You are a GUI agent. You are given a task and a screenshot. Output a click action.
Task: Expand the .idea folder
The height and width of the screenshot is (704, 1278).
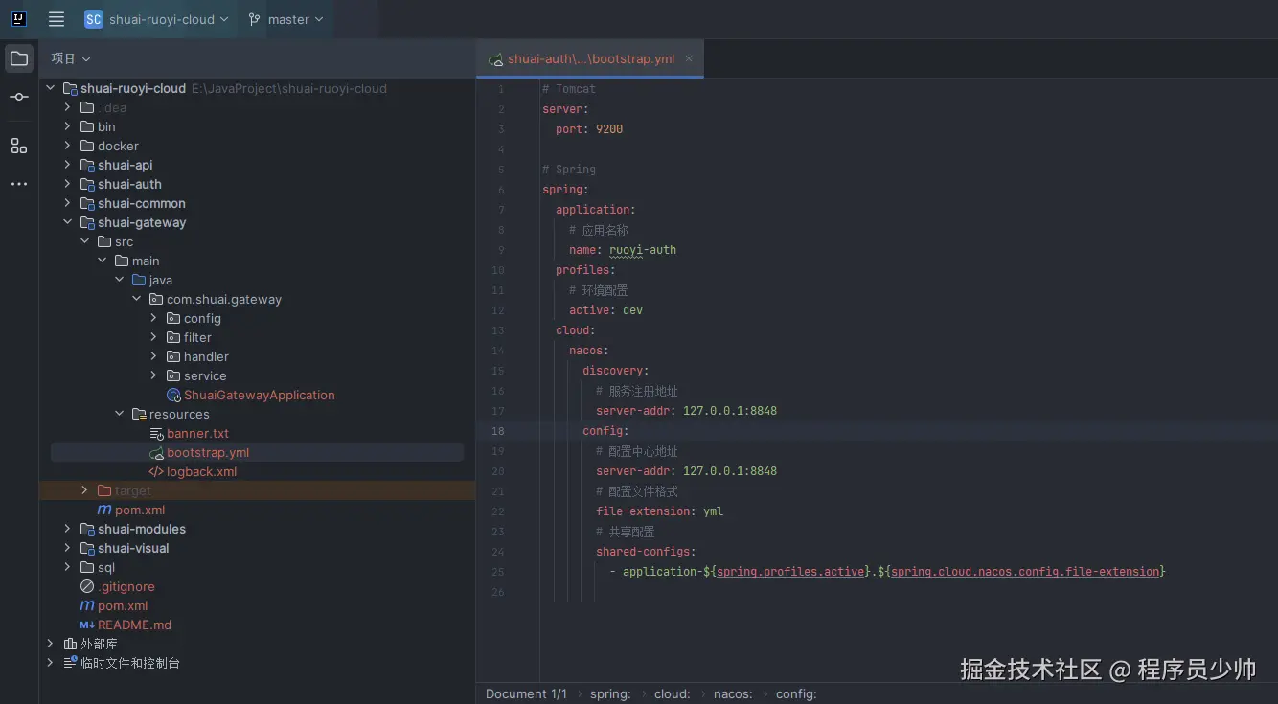pos(67,107)
